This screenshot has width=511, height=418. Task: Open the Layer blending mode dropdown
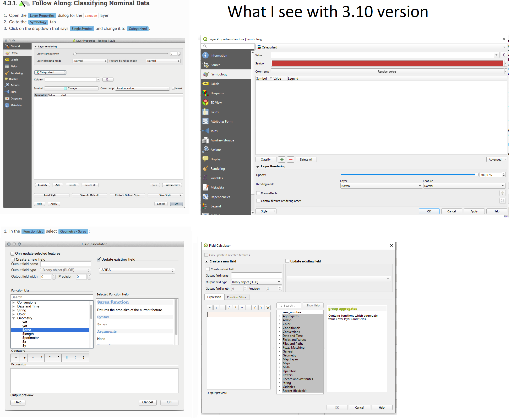point(90,61)
